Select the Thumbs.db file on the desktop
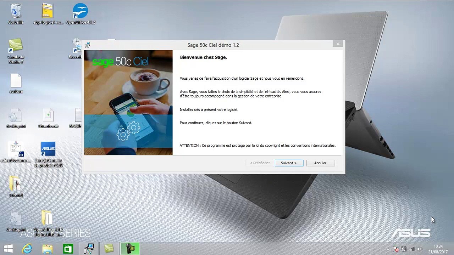This screenshot has height=255, width=454. (x=48, y=118)
